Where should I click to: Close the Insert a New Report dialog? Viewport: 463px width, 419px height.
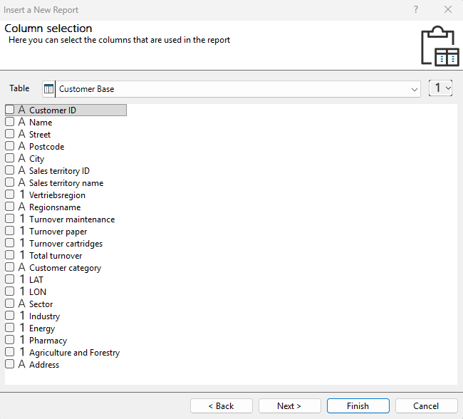tap(448, 9)
